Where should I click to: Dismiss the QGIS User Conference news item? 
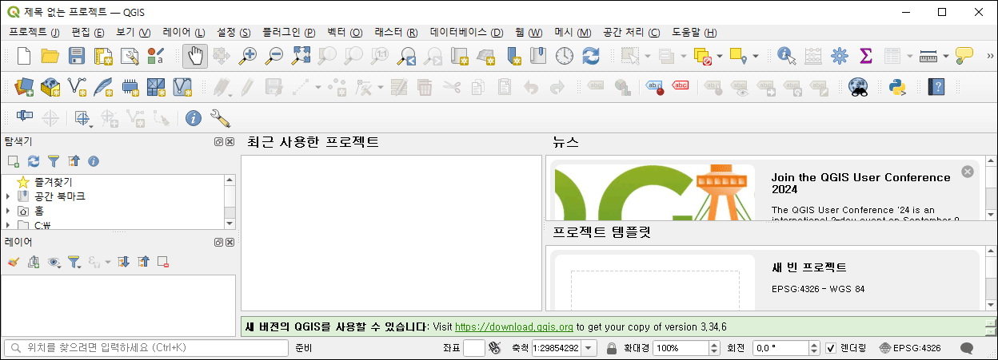coord(967,172)
